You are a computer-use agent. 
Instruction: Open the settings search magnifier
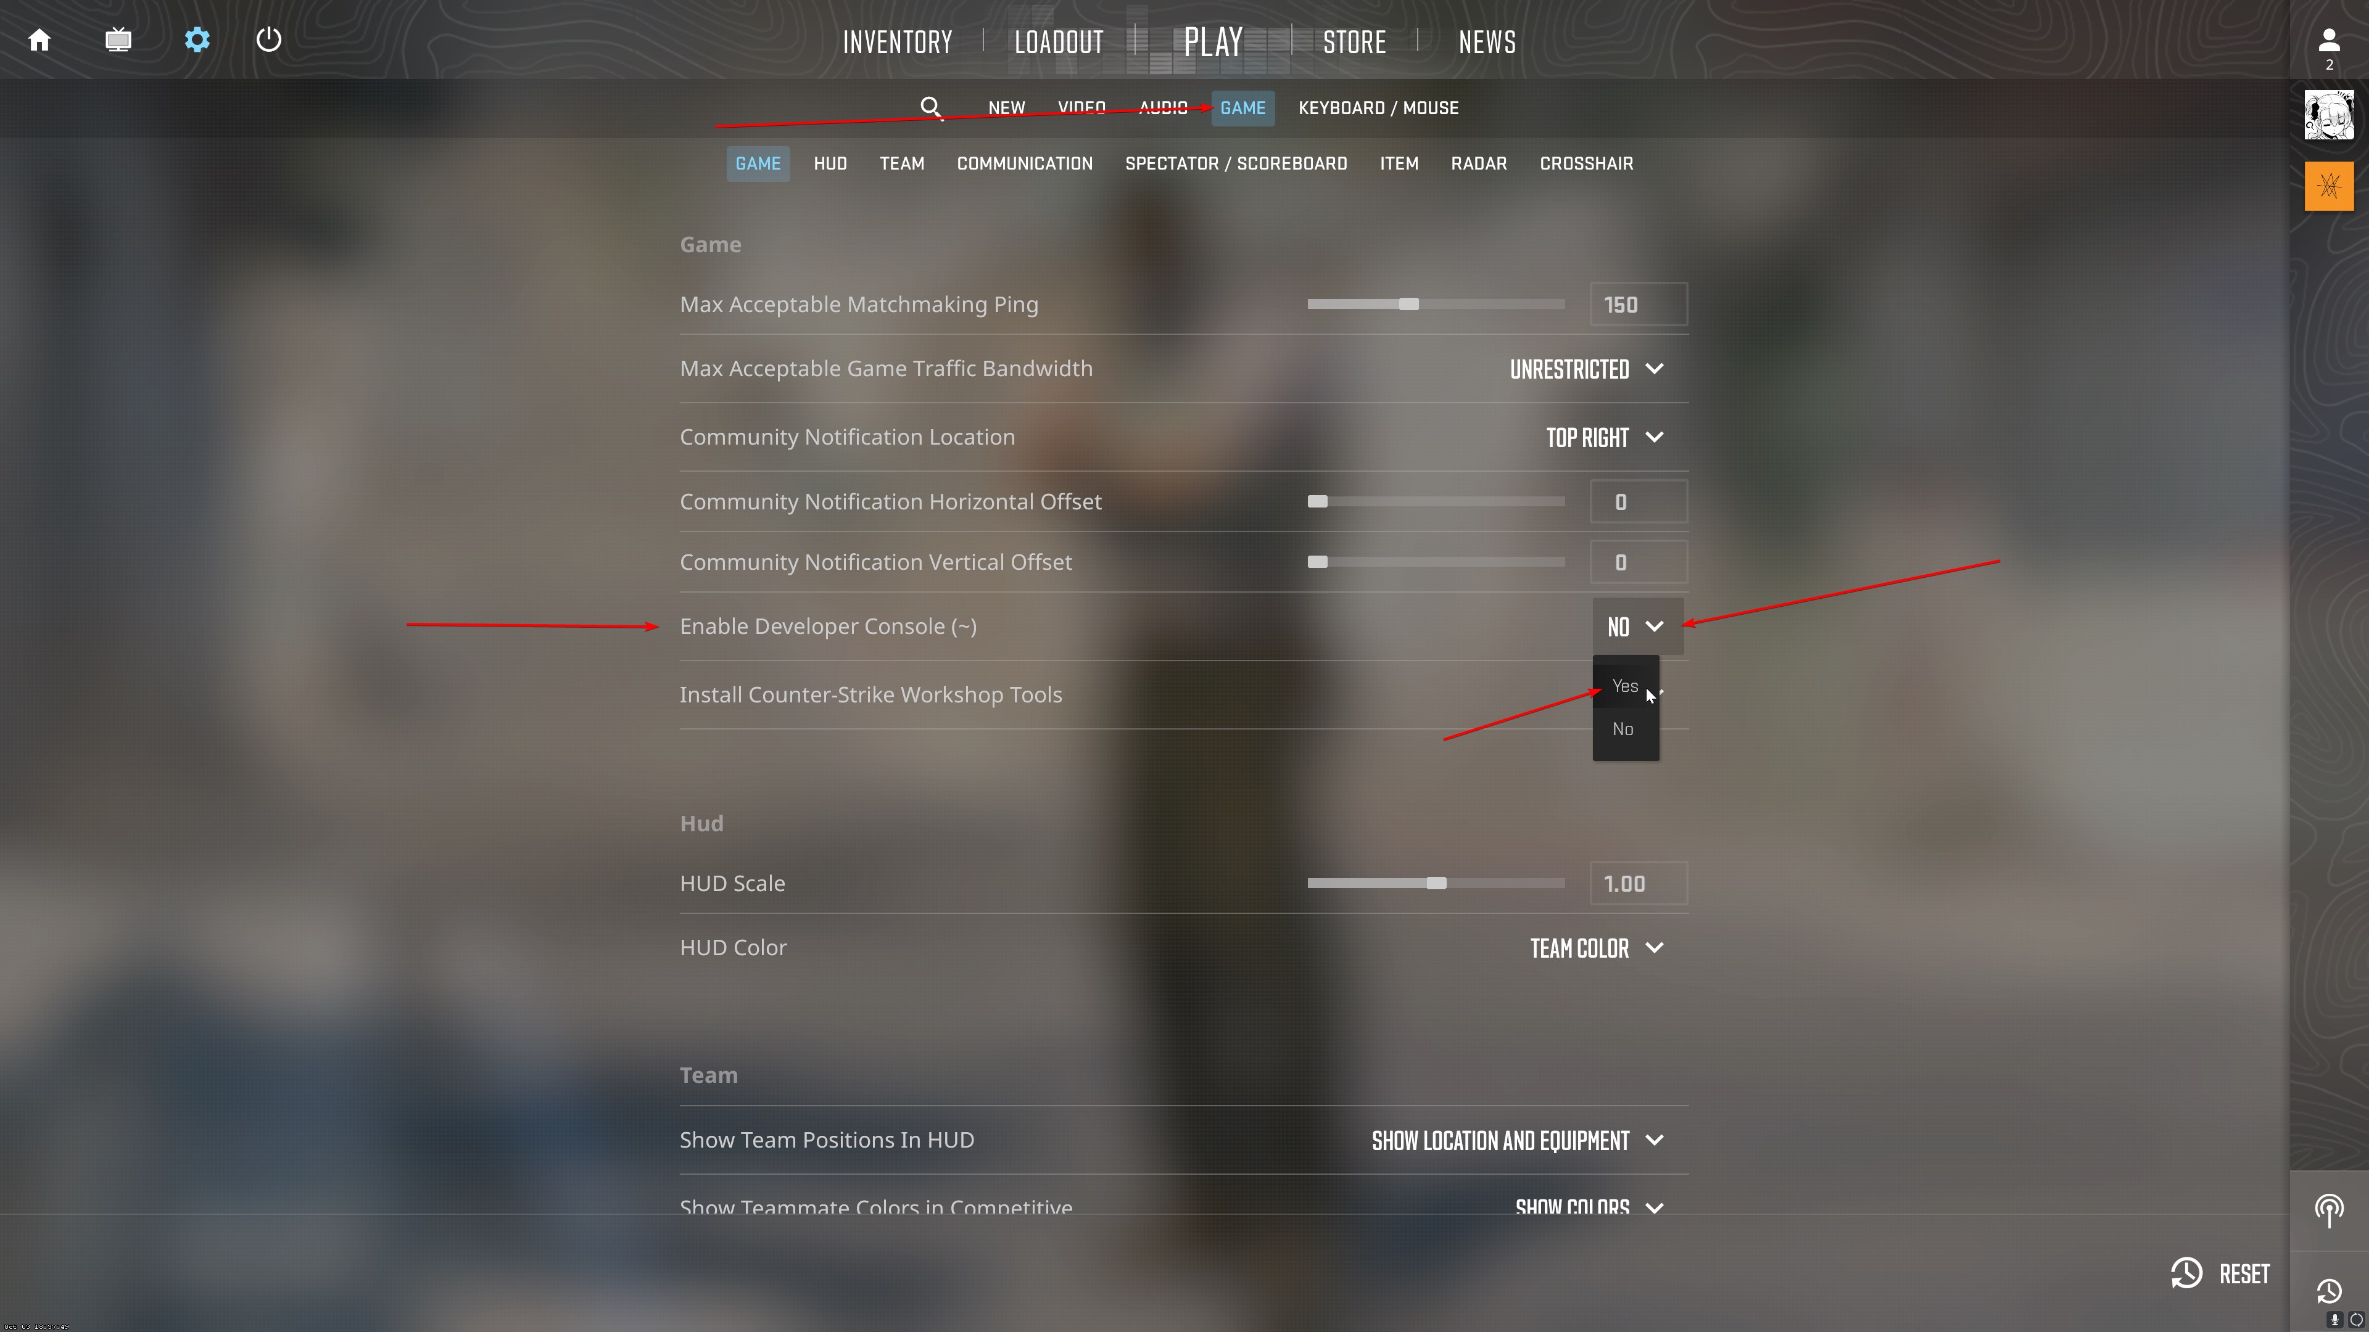[x=932, y=109]
